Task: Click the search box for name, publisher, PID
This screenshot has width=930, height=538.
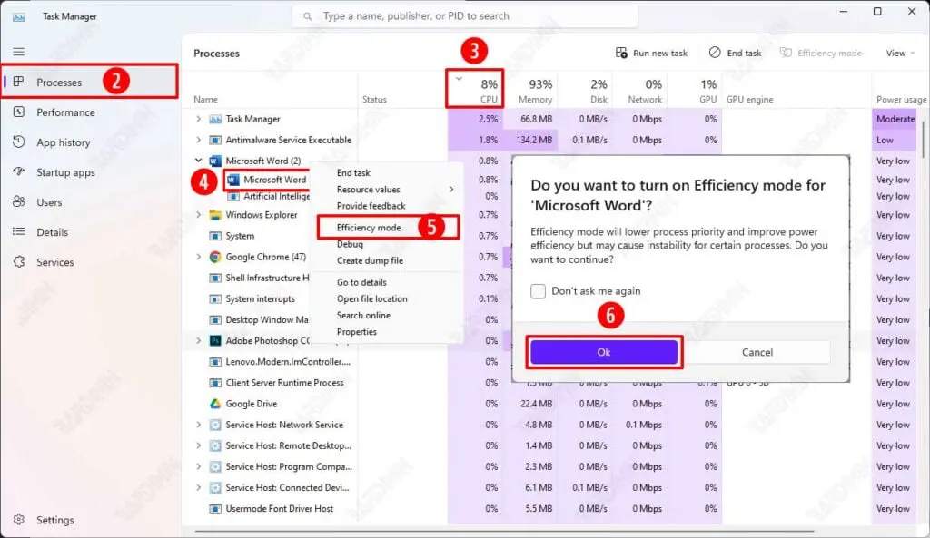Action: point(464,16)
